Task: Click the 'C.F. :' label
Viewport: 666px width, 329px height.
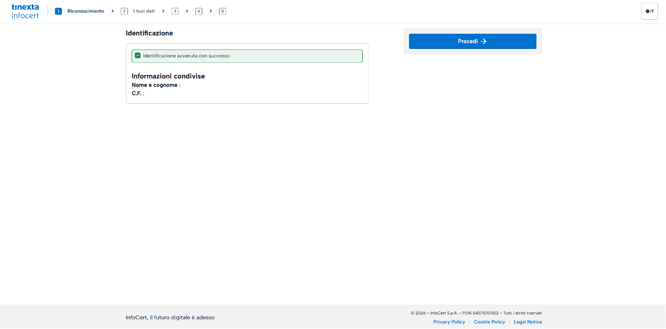Action: point(138,93)
